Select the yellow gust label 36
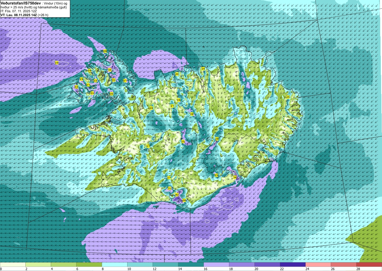The image size is (382, 271). click(235, 177)
